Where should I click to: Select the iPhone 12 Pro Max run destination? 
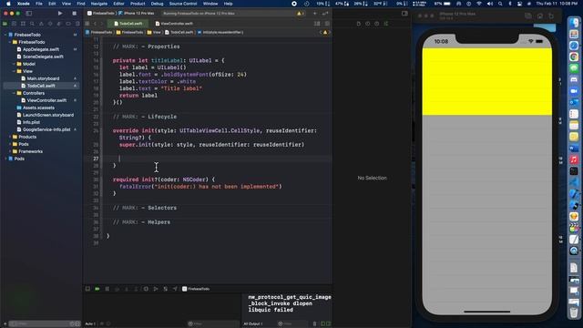(x=137, y=14)
